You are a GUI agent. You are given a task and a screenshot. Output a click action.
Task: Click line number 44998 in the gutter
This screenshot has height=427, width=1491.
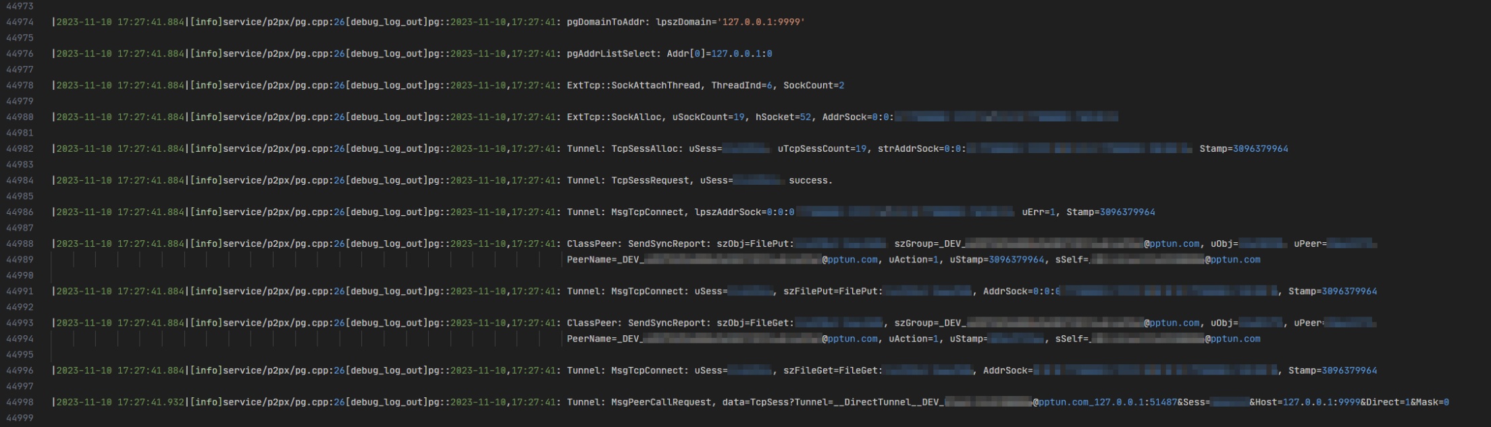tap(20, 403)
